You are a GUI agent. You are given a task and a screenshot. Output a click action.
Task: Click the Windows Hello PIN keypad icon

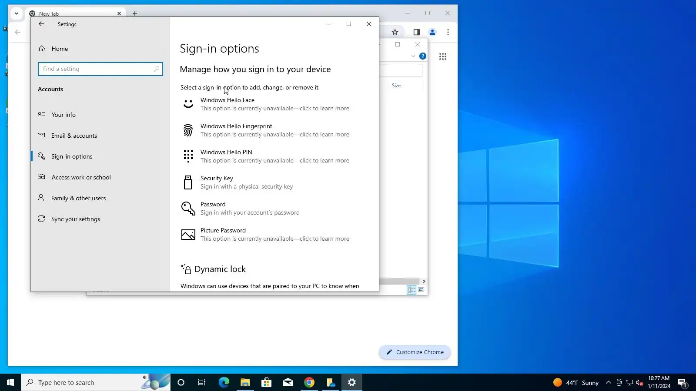coord(188,156)
